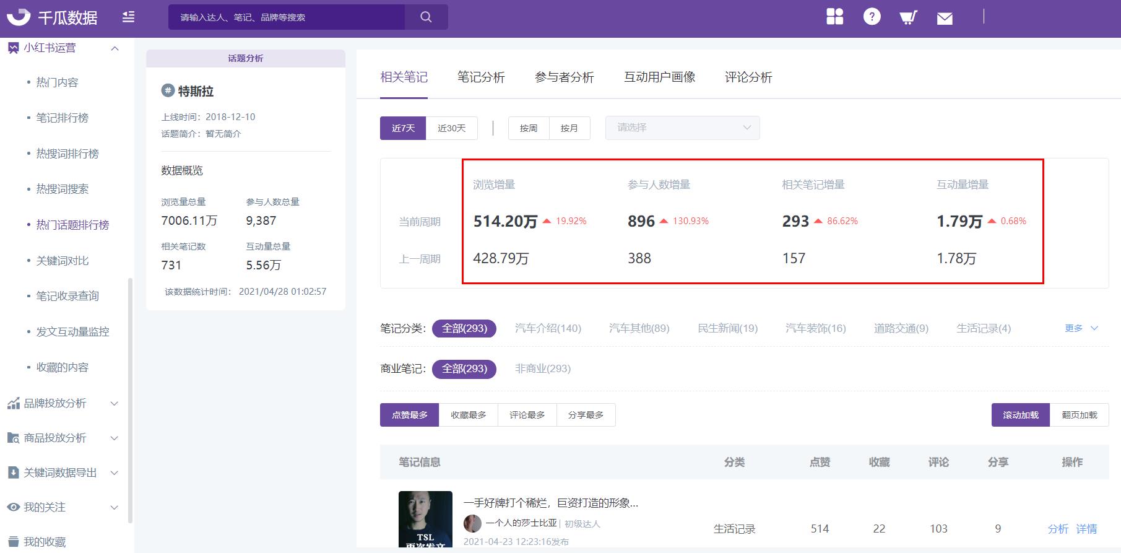Sort notes by 评论最多

point(527,415)
